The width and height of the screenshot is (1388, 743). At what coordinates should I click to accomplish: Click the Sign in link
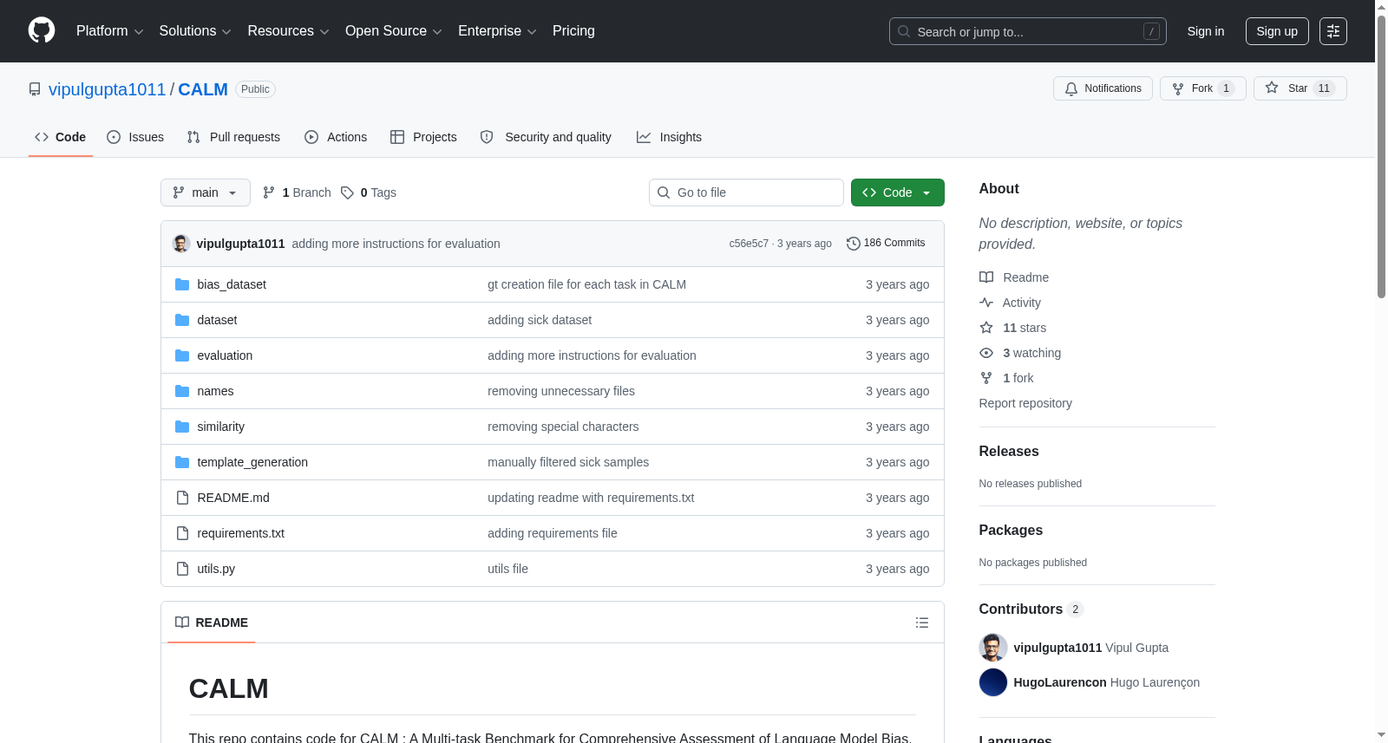click(1206, 31)
